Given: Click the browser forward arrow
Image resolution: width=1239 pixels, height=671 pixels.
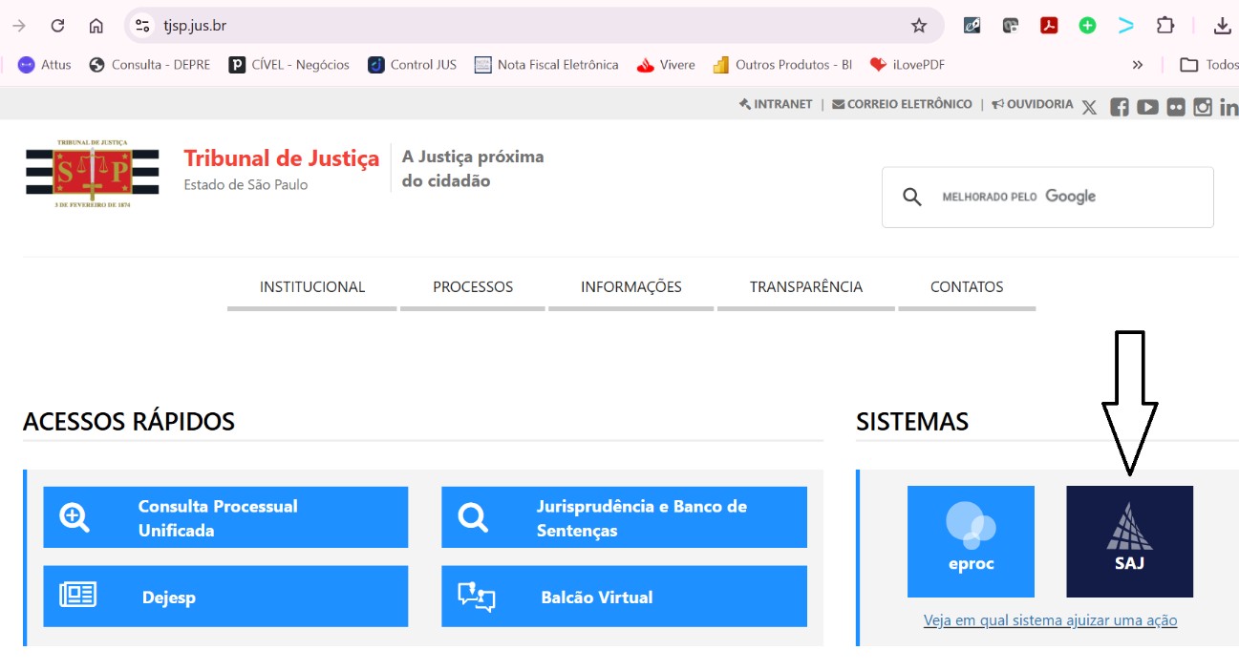Looking at the screenshot, I should click(19, 26).
